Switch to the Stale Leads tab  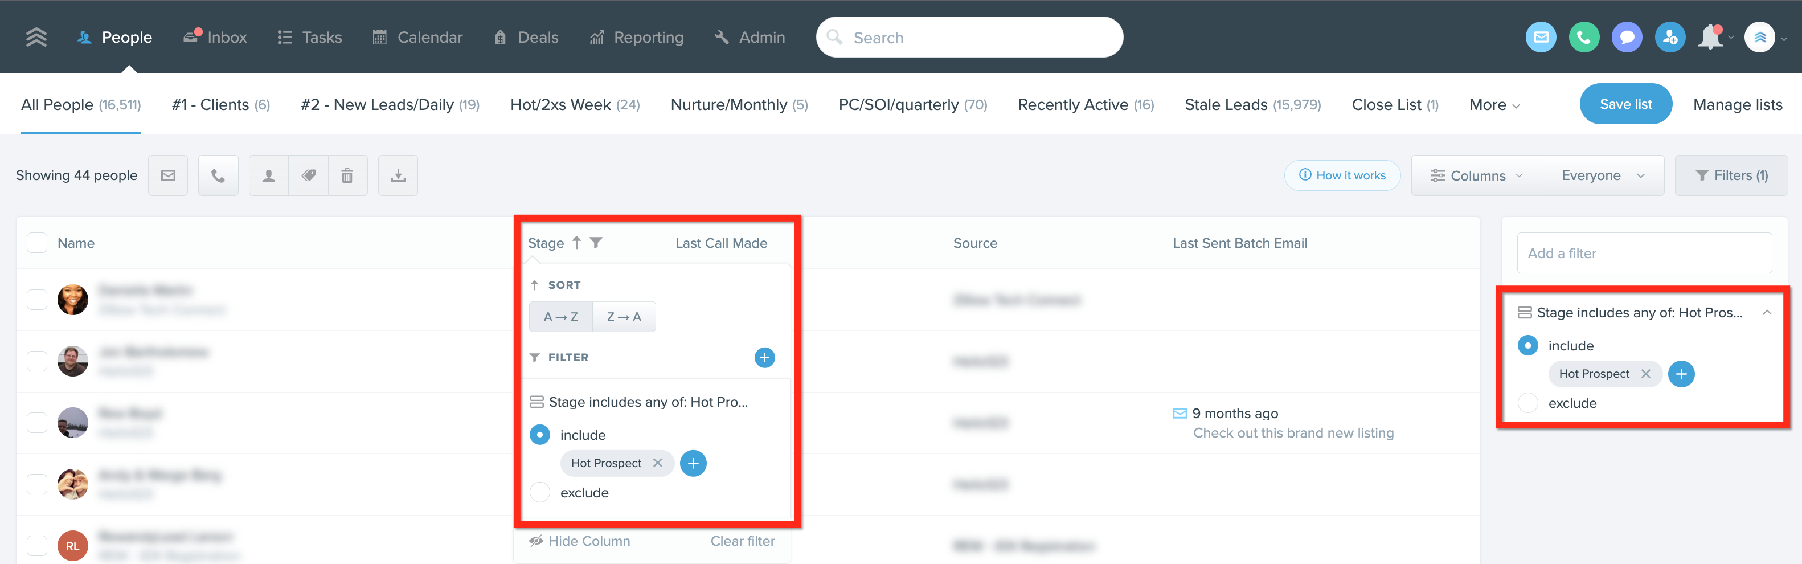pos(1252,104)
